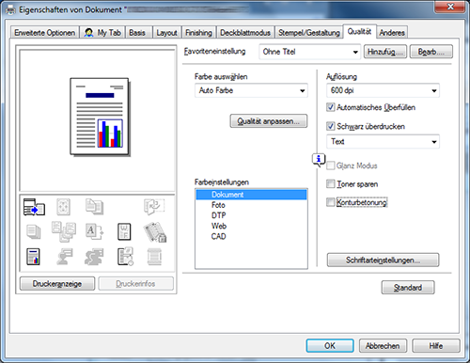Screen dimensions: 470x363
Task: Click the Standard button
Action: tap(408, 288)
